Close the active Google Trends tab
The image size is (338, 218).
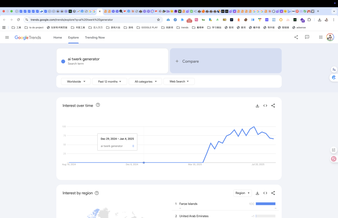100,12
